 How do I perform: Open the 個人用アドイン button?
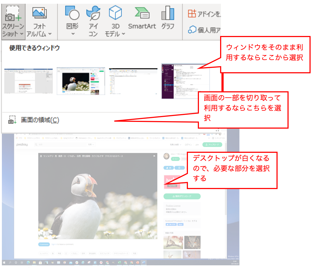(x=204, y=30)
